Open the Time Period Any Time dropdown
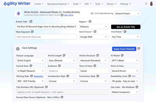156x102 pixels. click(x=126, y=37)
